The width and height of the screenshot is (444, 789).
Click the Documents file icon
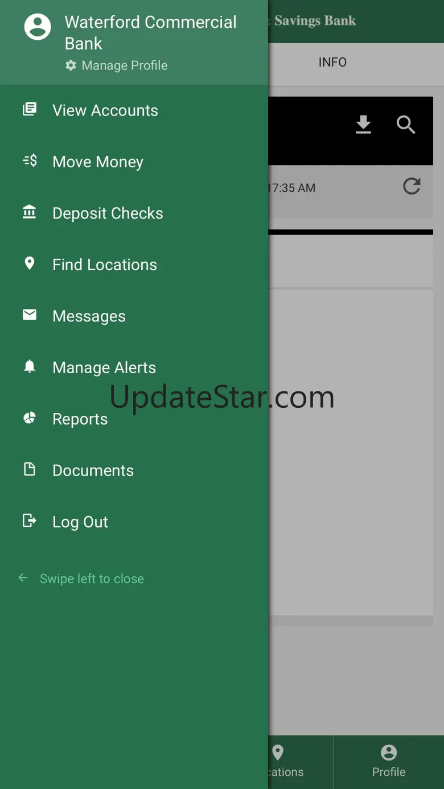[x=30, y=469]
